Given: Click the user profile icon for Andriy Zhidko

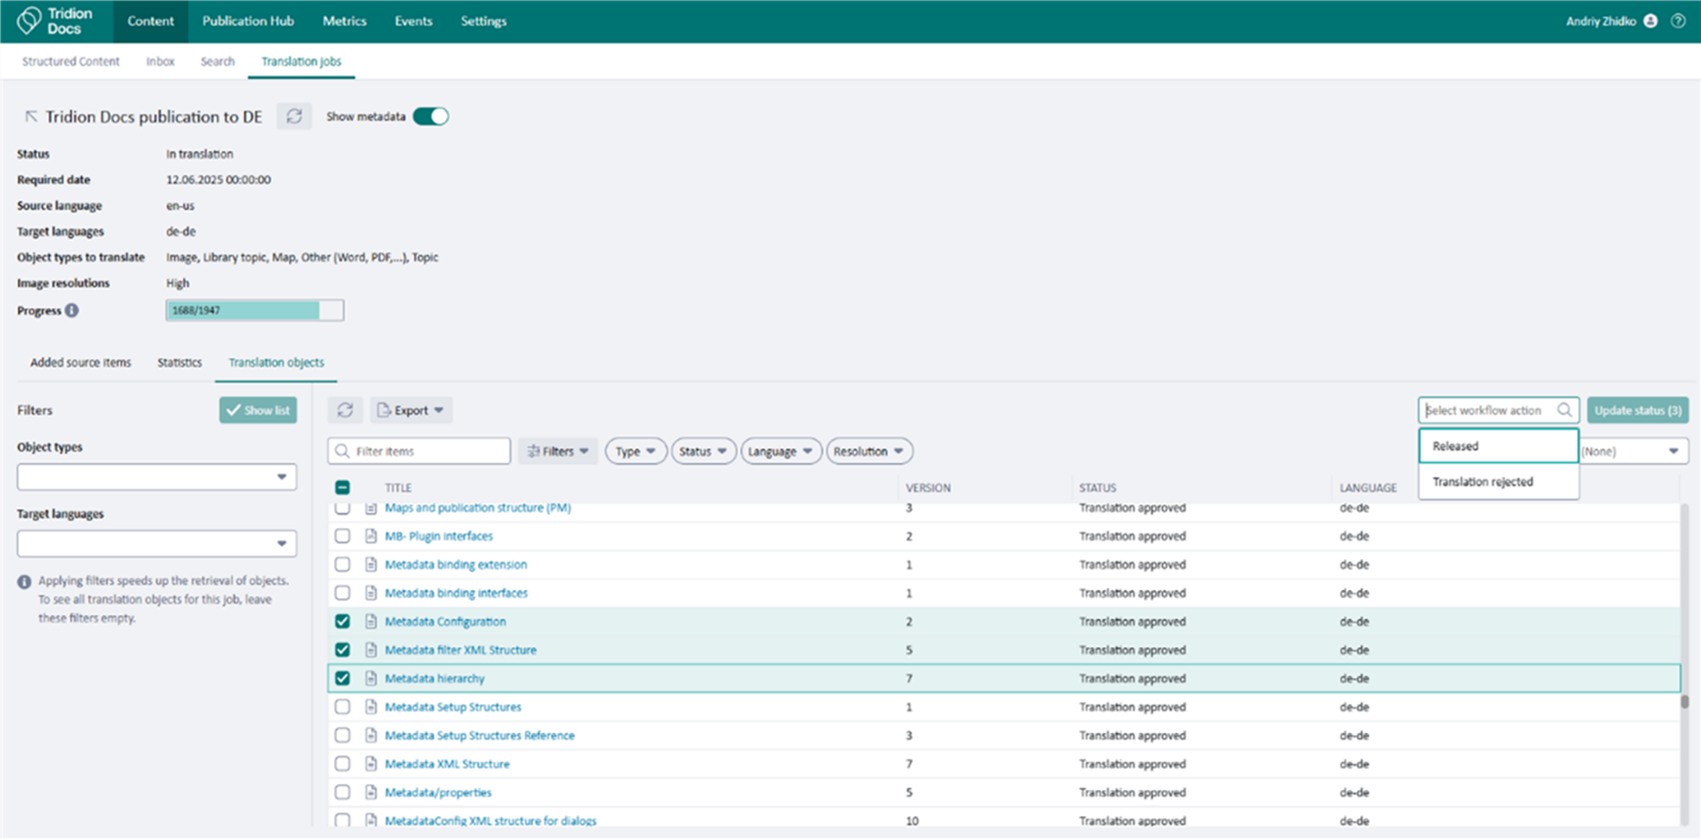Looking at the screenshot, I should [1650, 21].
